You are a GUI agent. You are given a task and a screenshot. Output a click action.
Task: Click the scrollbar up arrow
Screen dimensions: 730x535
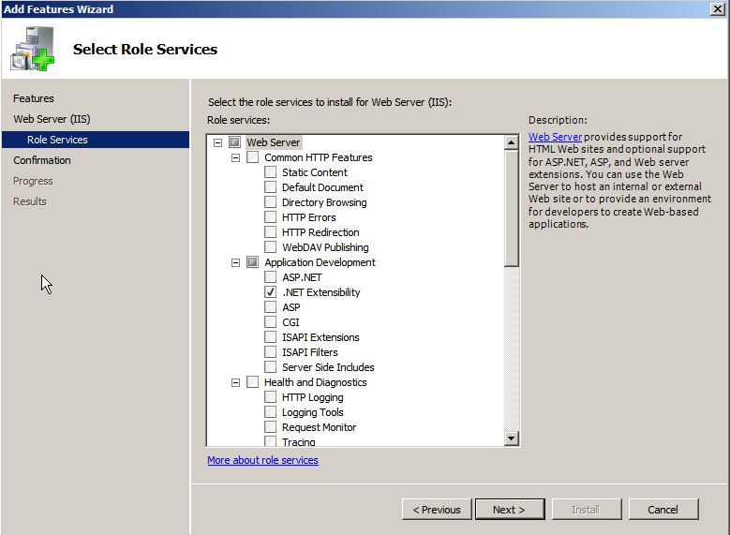[511, 142]
